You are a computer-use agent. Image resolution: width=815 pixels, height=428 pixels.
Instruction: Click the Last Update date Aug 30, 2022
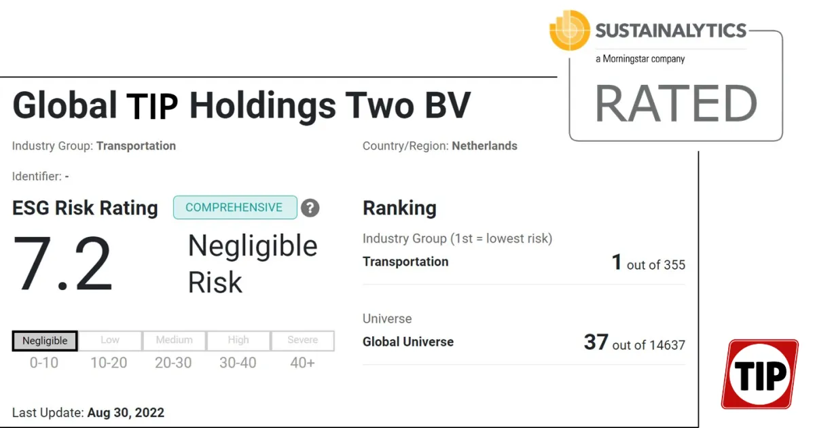tap(126, 412)
